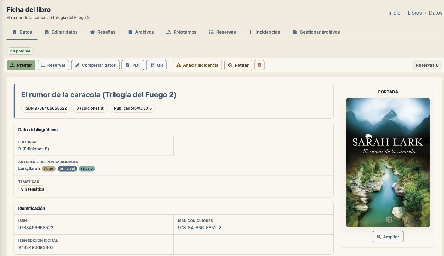Click the book title heading in card

[99, 94]
